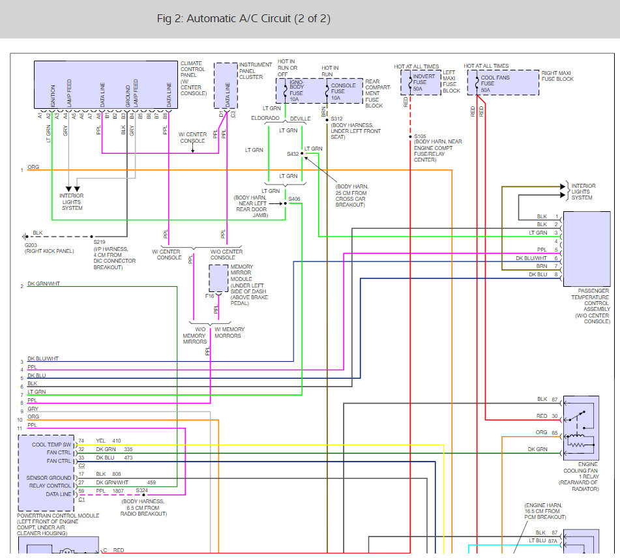Click the RELAY CONTROL pin label
Screen dimensions: 620x558
[50, 486]
